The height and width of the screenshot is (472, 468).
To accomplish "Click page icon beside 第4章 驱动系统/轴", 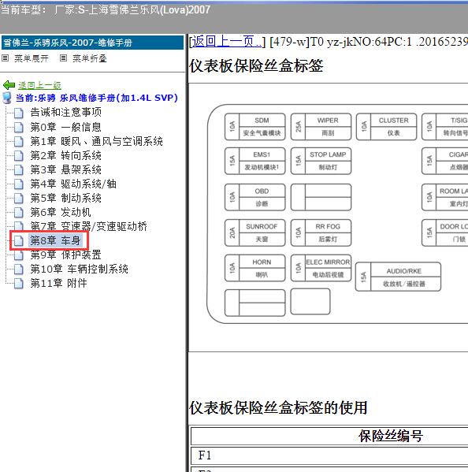I will (x=19, y=184).
